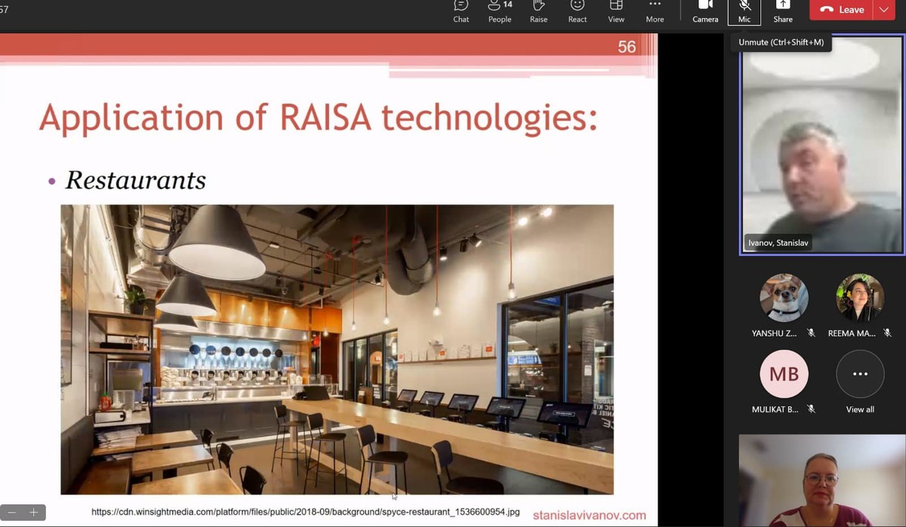Click the bottom participant video tile
Viewport: 906px width, 527px height.
(x=821, y=480)
